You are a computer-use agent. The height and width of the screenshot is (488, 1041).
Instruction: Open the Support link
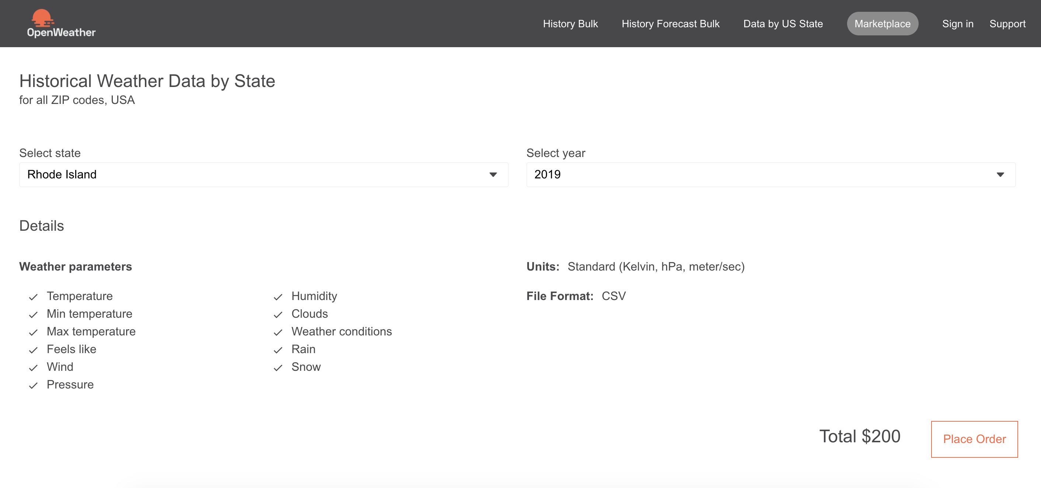pos(1007,24)
